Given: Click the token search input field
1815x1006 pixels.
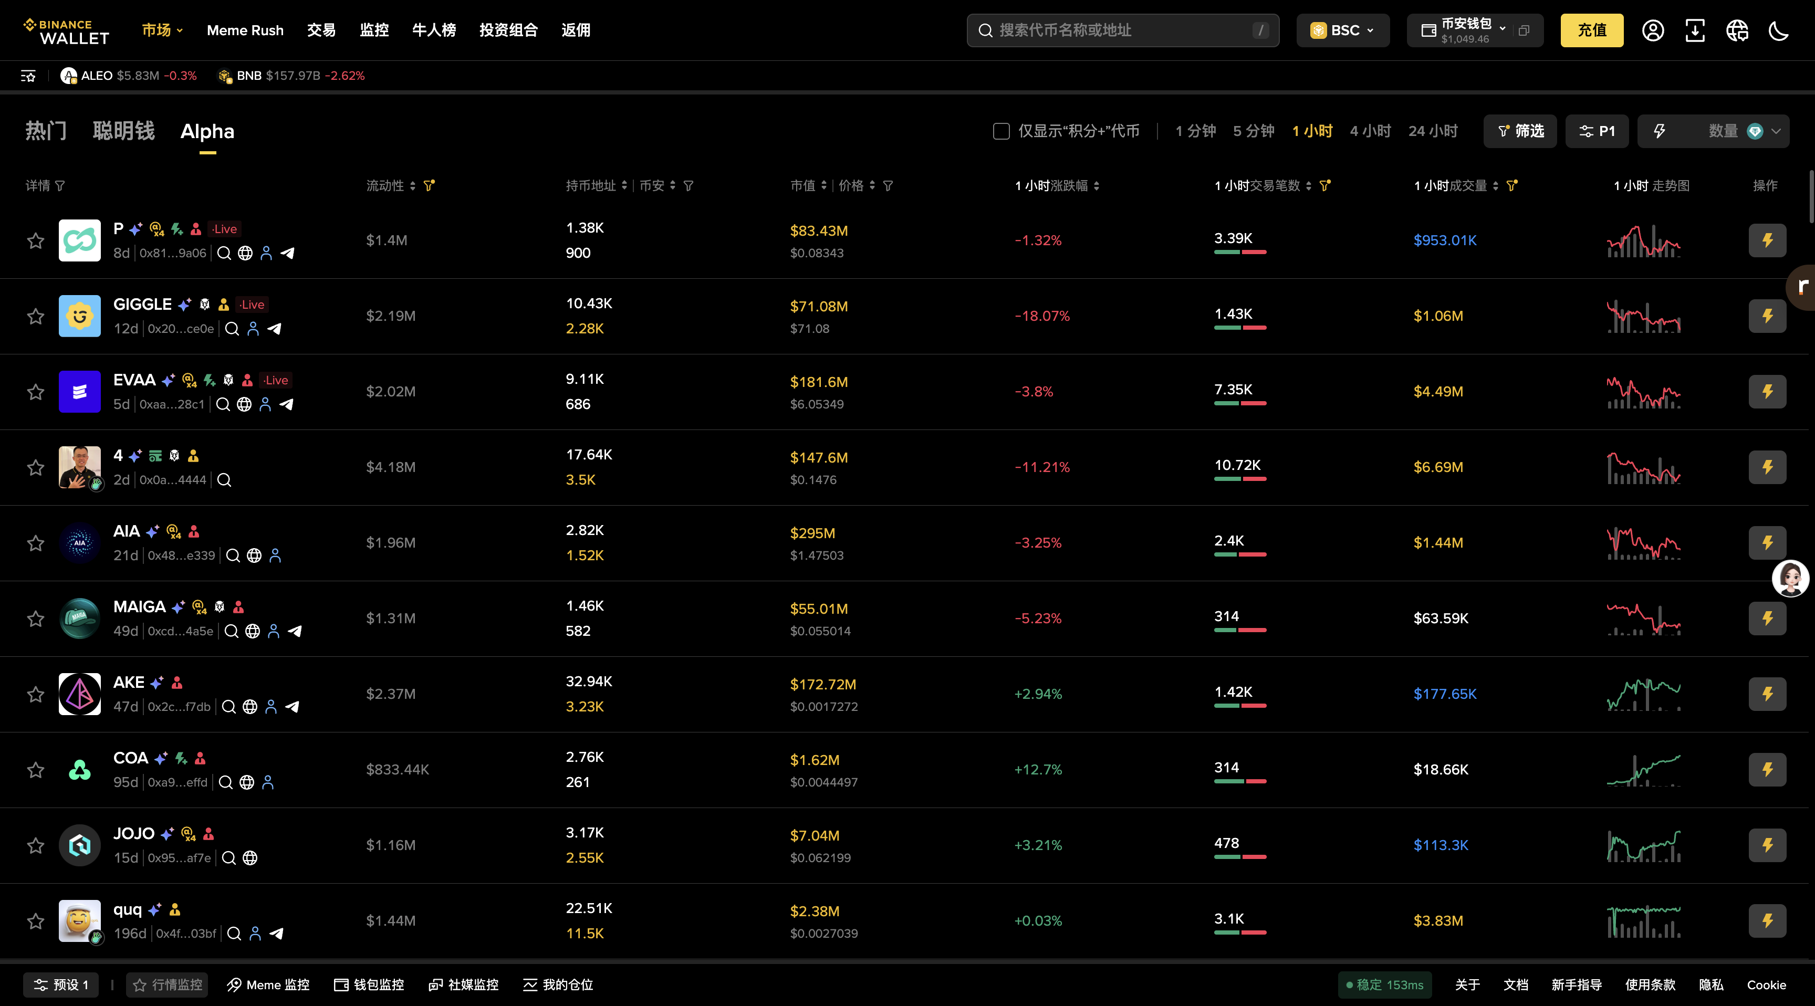Looking at the screenshot, I should (1122, 30).
